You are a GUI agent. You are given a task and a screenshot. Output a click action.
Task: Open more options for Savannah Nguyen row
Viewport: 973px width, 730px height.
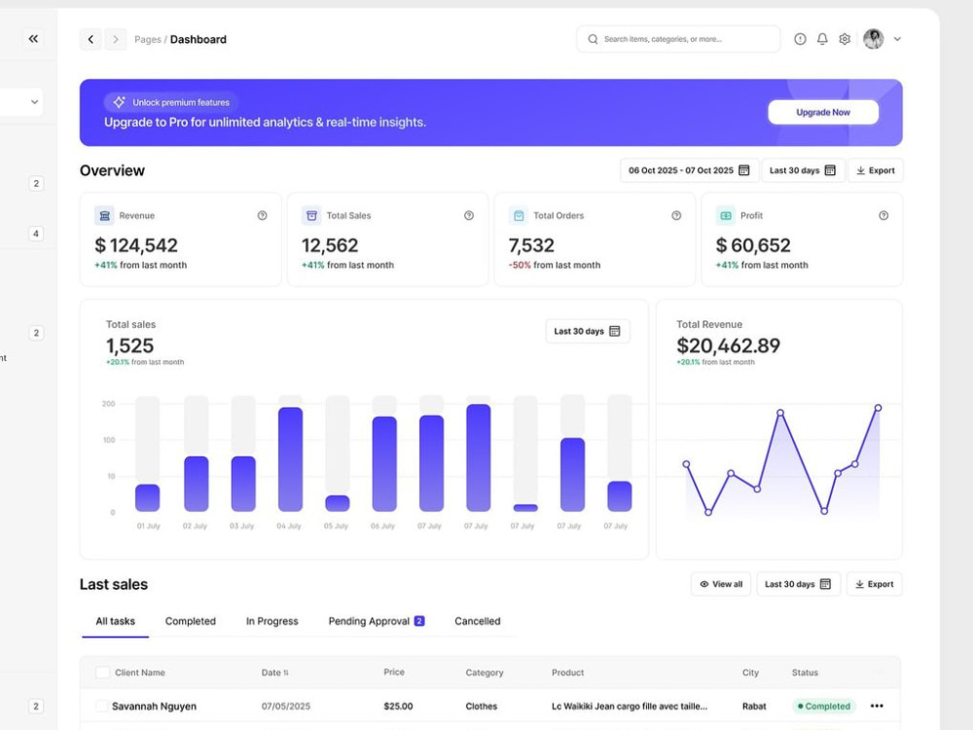pyautogui.click(x=877, y=706)
